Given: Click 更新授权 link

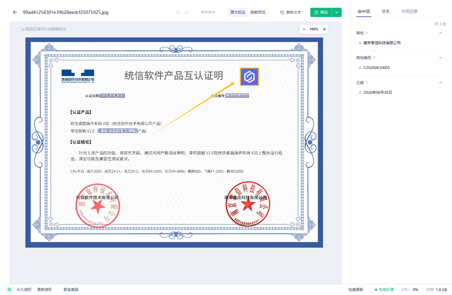Looking at the screenshot, I should point(45,290).
